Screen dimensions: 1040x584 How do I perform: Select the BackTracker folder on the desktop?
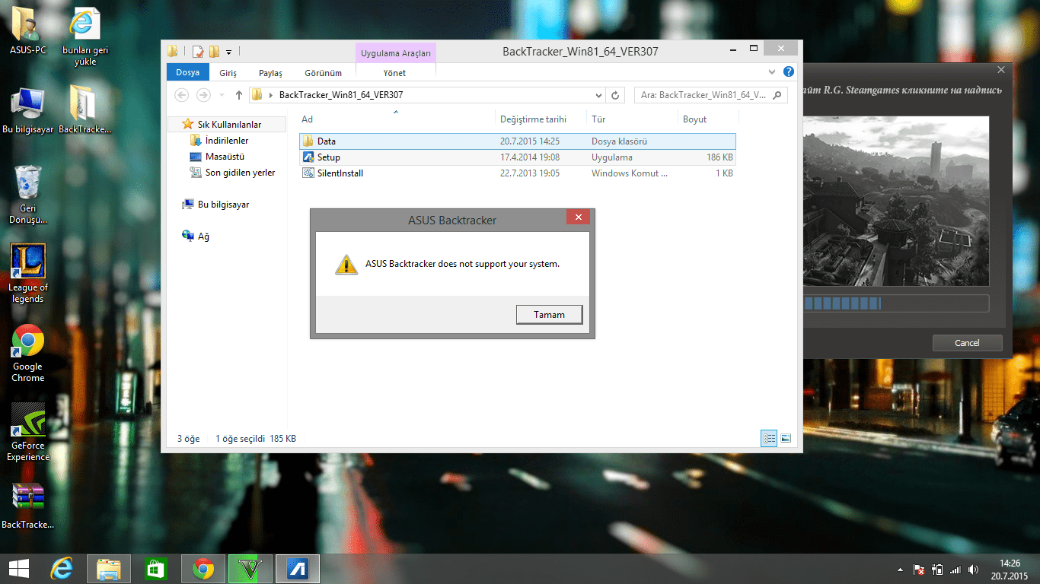tap(85, 109)
